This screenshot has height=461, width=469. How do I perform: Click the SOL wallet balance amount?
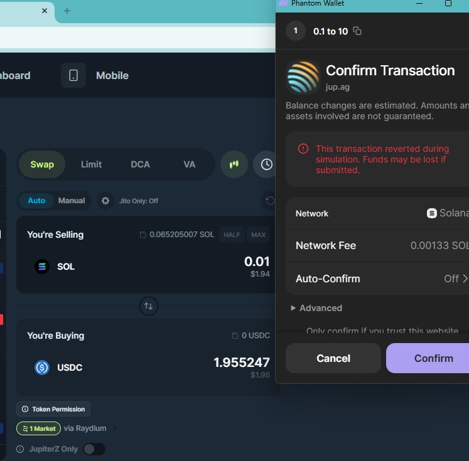[x=182, y=235]
